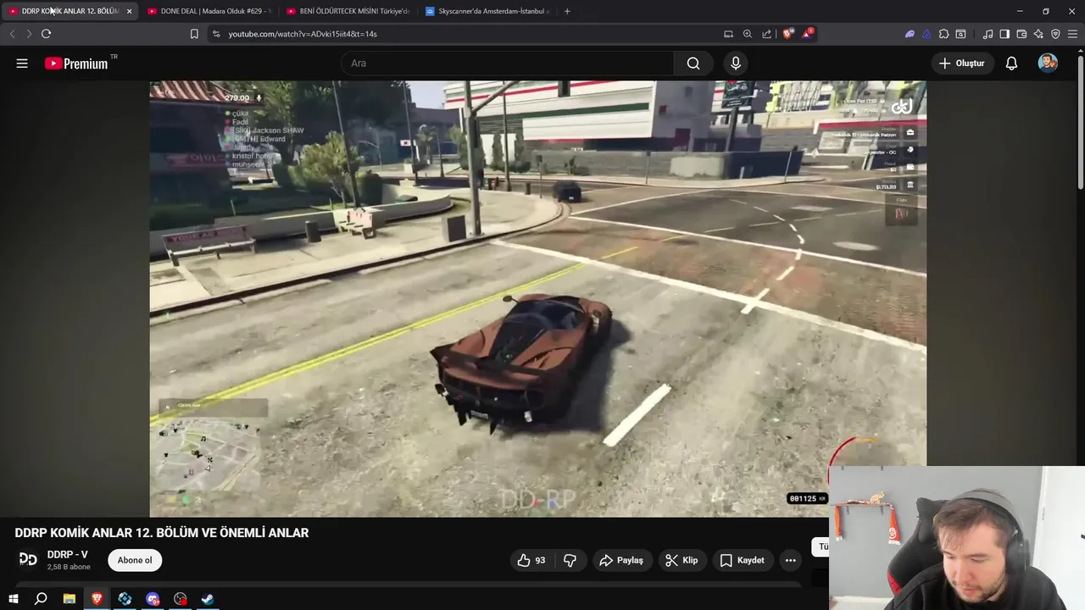Open a new browser tab
Screen dimensions: 1085x610
click(567, 11)
